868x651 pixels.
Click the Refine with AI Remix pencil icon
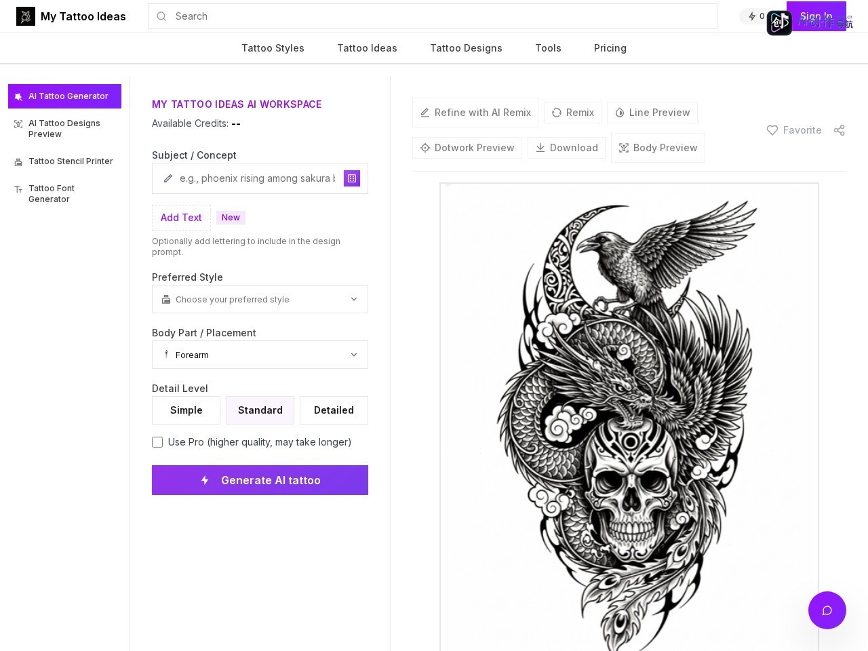[425, 113]
